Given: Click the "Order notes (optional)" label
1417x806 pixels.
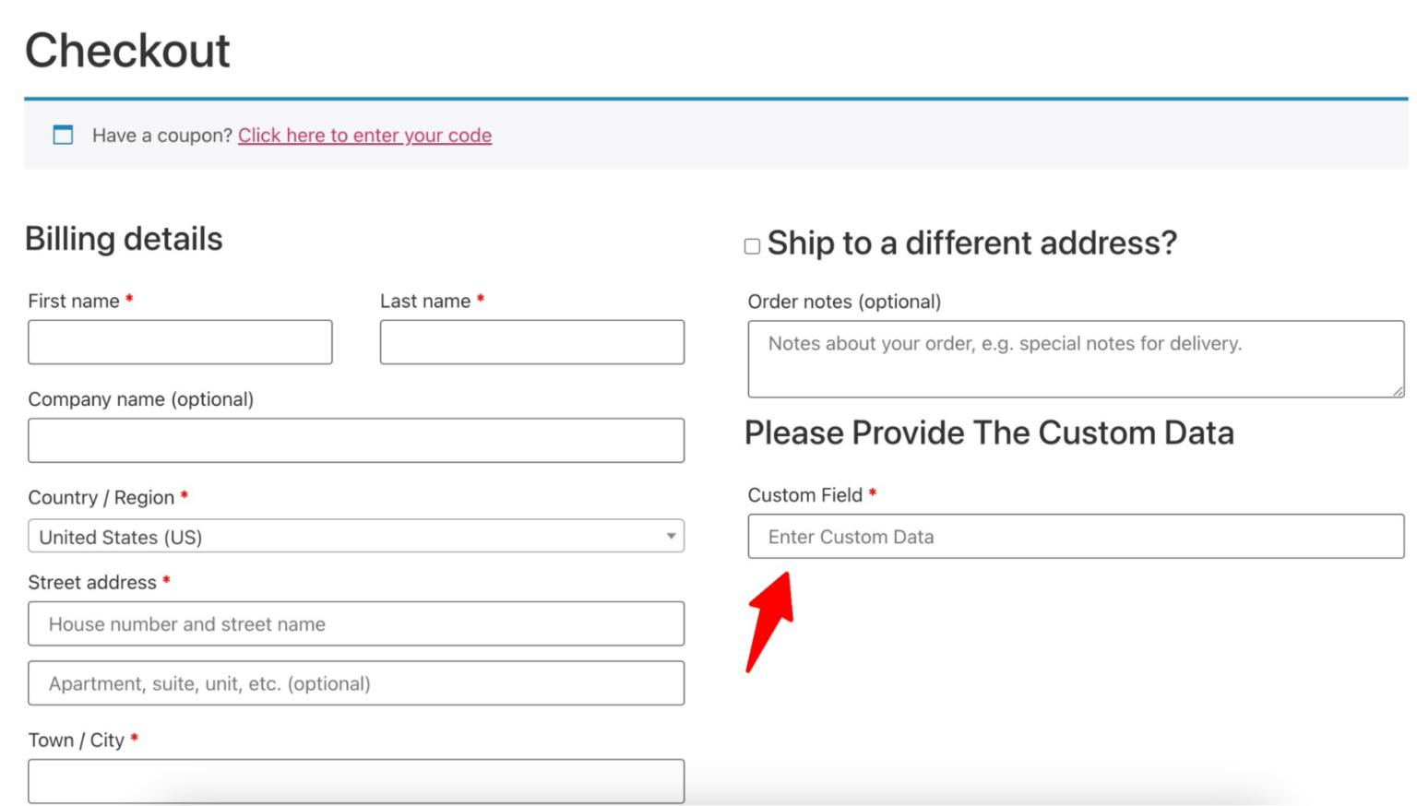Looking at the screenshot, I should [x=844, y=302].
